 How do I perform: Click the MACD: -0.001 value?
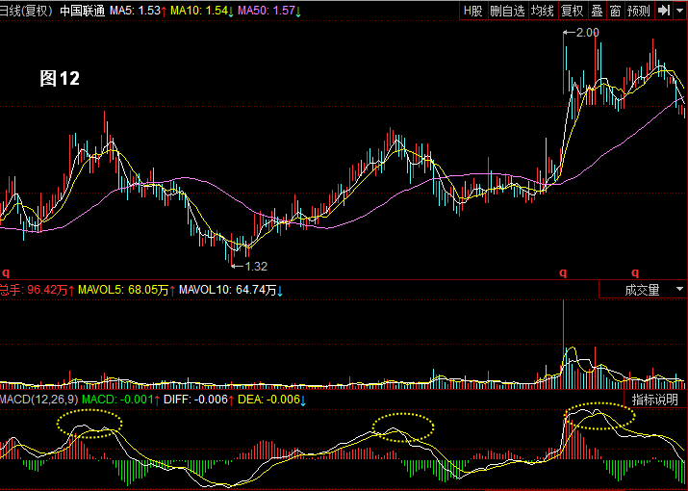[x=121, y=400]
